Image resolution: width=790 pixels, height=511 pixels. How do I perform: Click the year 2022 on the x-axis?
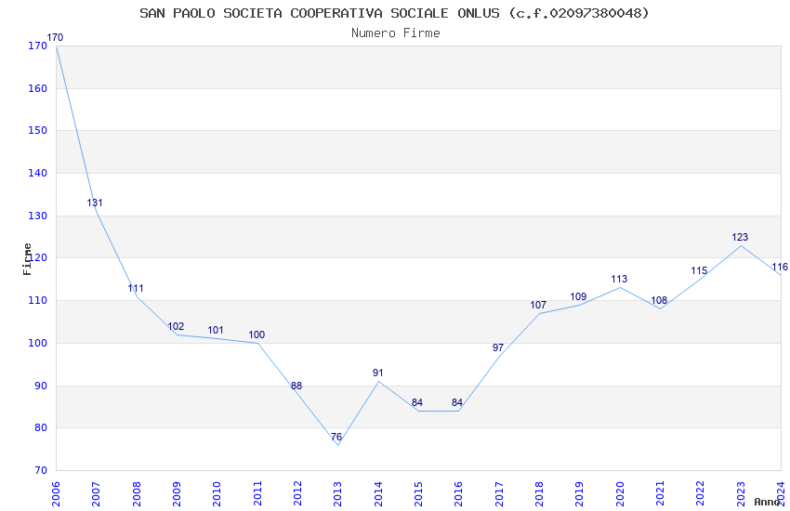click(x=701, y=493)
